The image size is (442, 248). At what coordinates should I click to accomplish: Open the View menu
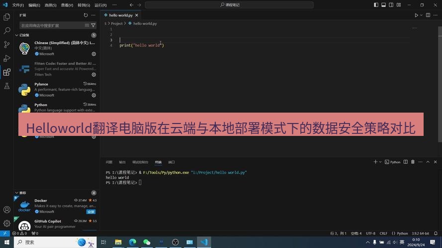[67, 5]
